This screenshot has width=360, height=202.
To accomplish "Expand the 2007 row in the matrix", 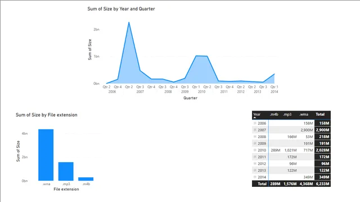I will coord(255,130).
